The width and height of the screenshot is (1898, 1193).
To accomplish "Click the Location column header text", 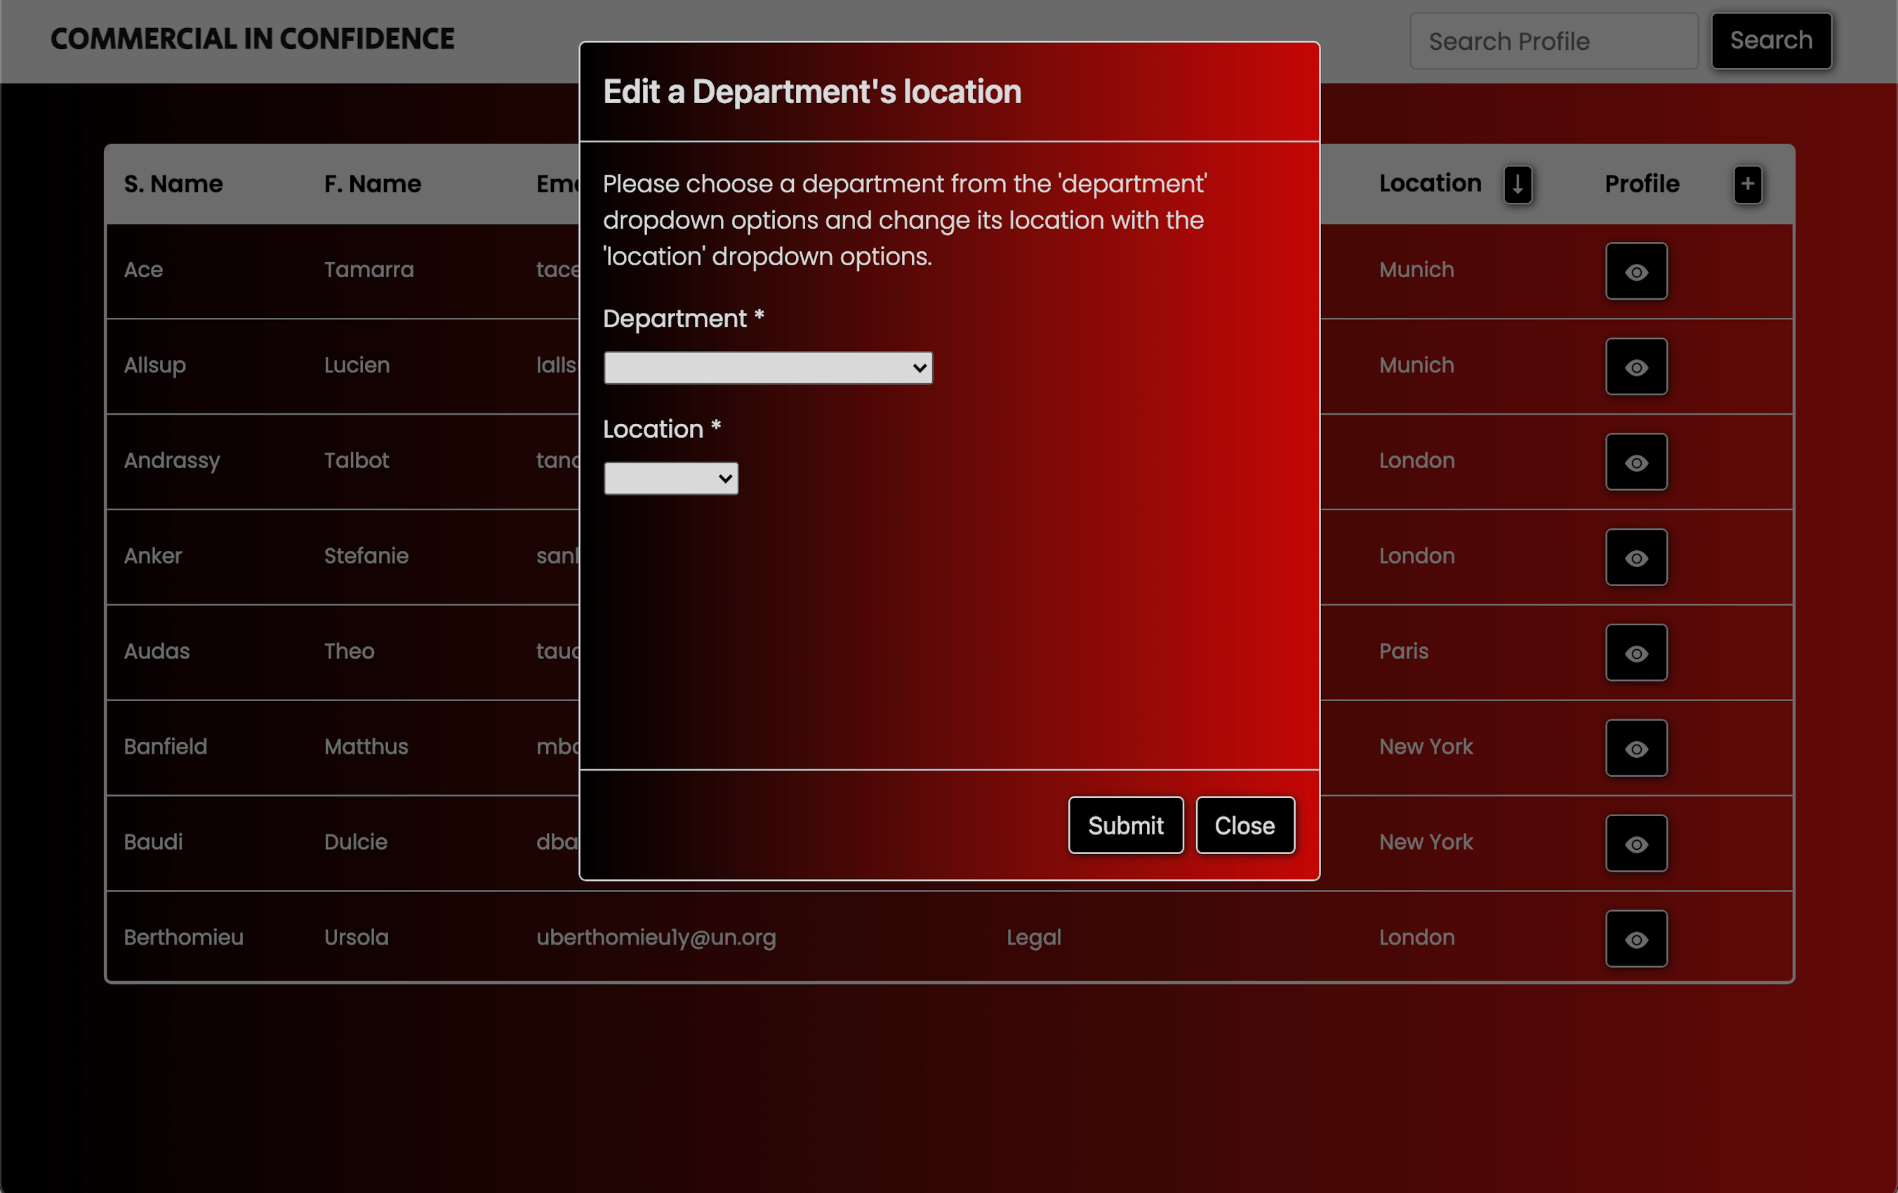I will pyautogui.click(x=1430, y=183).
